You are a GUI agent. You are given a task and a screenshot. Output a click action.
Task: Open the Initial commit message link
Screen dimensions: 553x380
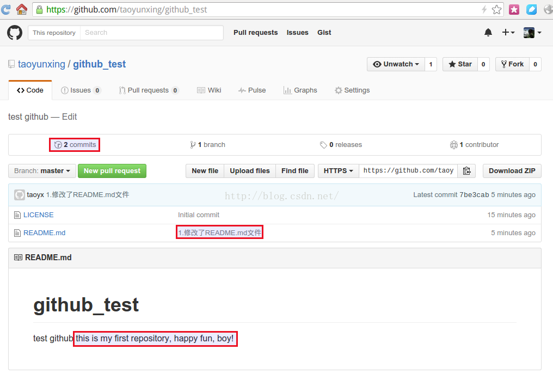coord(199,215)
